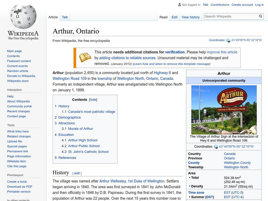
Task: Open the View history tab
Action: coord(190,17)
